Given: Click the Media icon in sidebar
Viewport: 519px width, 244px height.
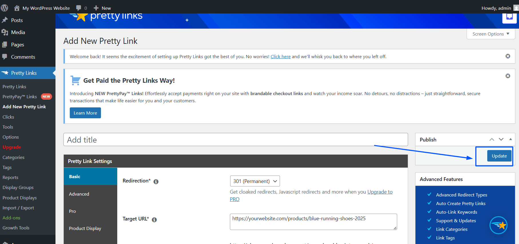Looking at the screenshot, I should coord(5,32).
